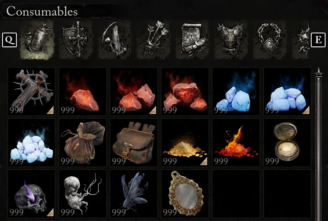The image size is (328, 221).
Task: Click the Q previous category button
Action: (x=9, y=40)
